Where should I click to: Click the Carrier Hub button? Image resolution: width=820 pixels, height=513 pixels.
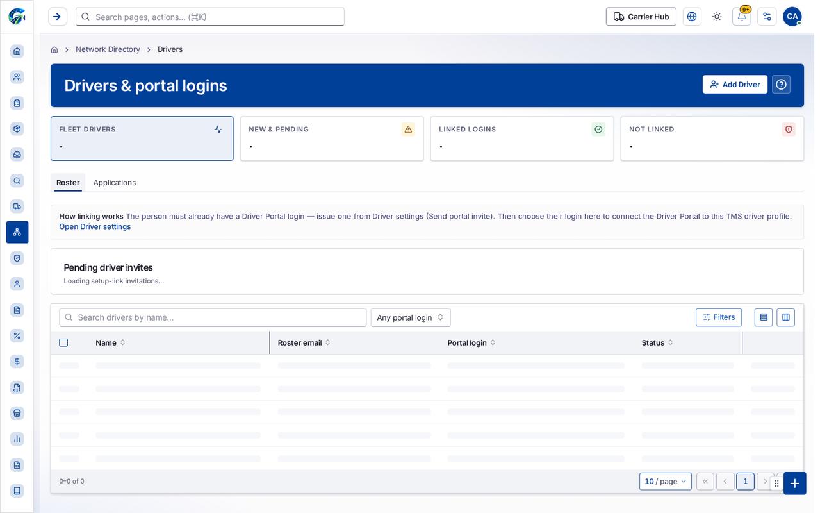[x=641, y=17]
